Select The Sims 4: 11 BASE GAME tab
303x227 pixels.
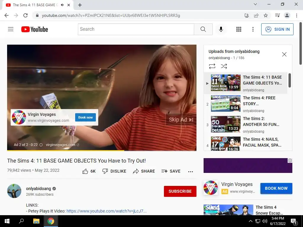click(x=38, y=5)
